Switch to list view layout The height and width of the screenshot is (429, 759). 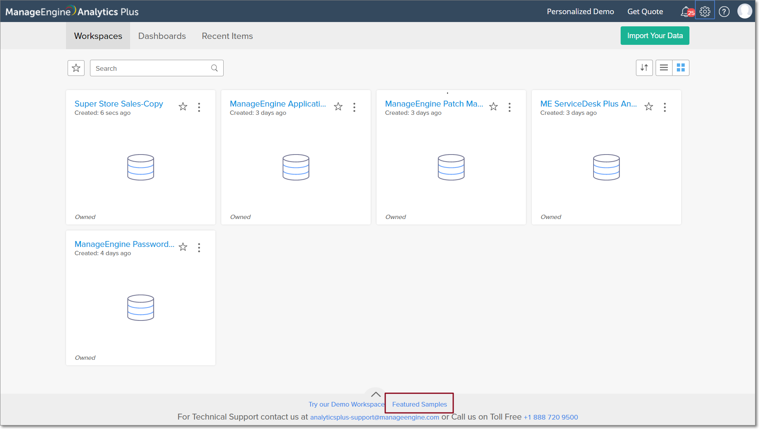point(664,68)
